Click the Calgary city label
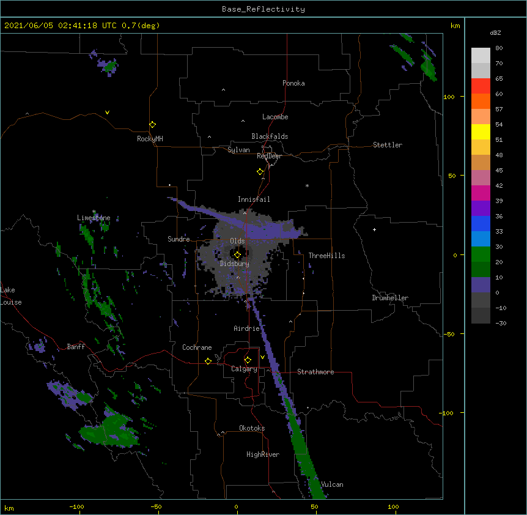Screen dimensions: 527x515 pyautogui.click(x=244, y=369)
